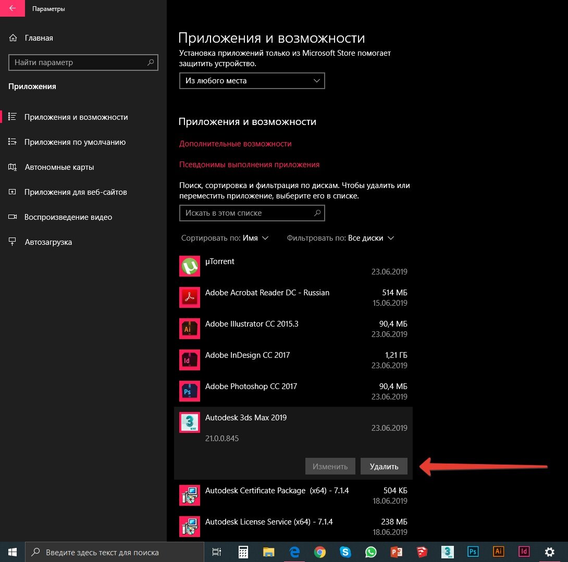
Task: Open Illustrator from the taskbar
Action: tap(499, 552)
